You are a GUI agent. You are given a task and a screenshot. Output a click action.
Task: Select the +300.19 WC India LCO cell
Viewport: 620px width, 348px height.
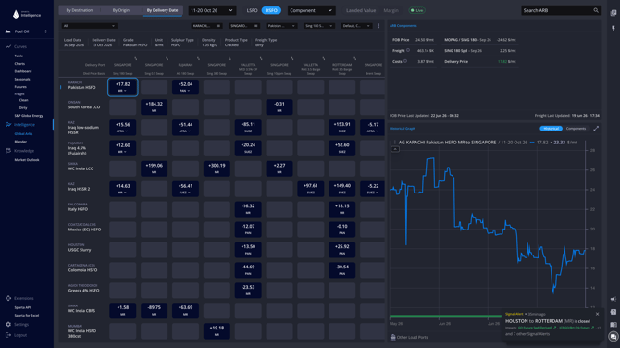click(217, 168)
